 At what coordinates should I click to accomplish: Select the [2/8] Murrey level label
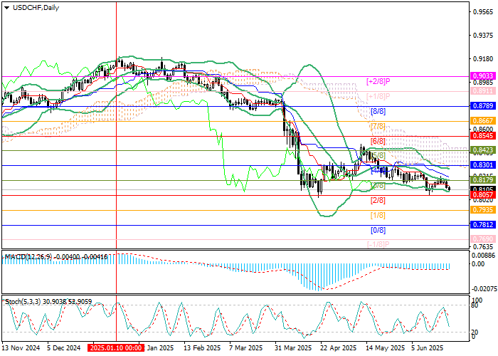378,201
